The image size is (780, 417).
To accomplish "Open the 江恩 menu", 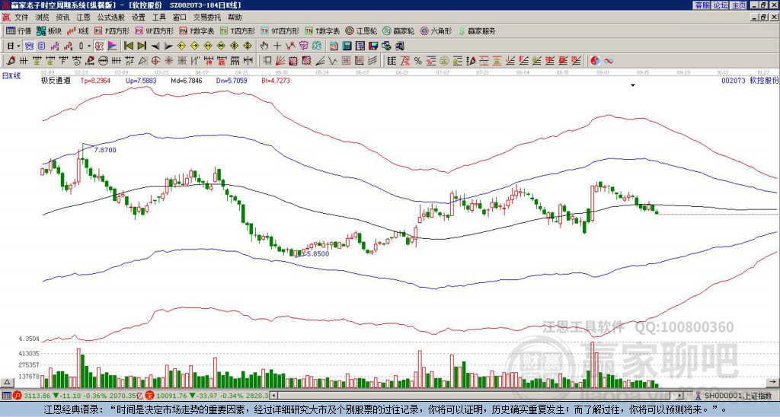I will (83, 18).
